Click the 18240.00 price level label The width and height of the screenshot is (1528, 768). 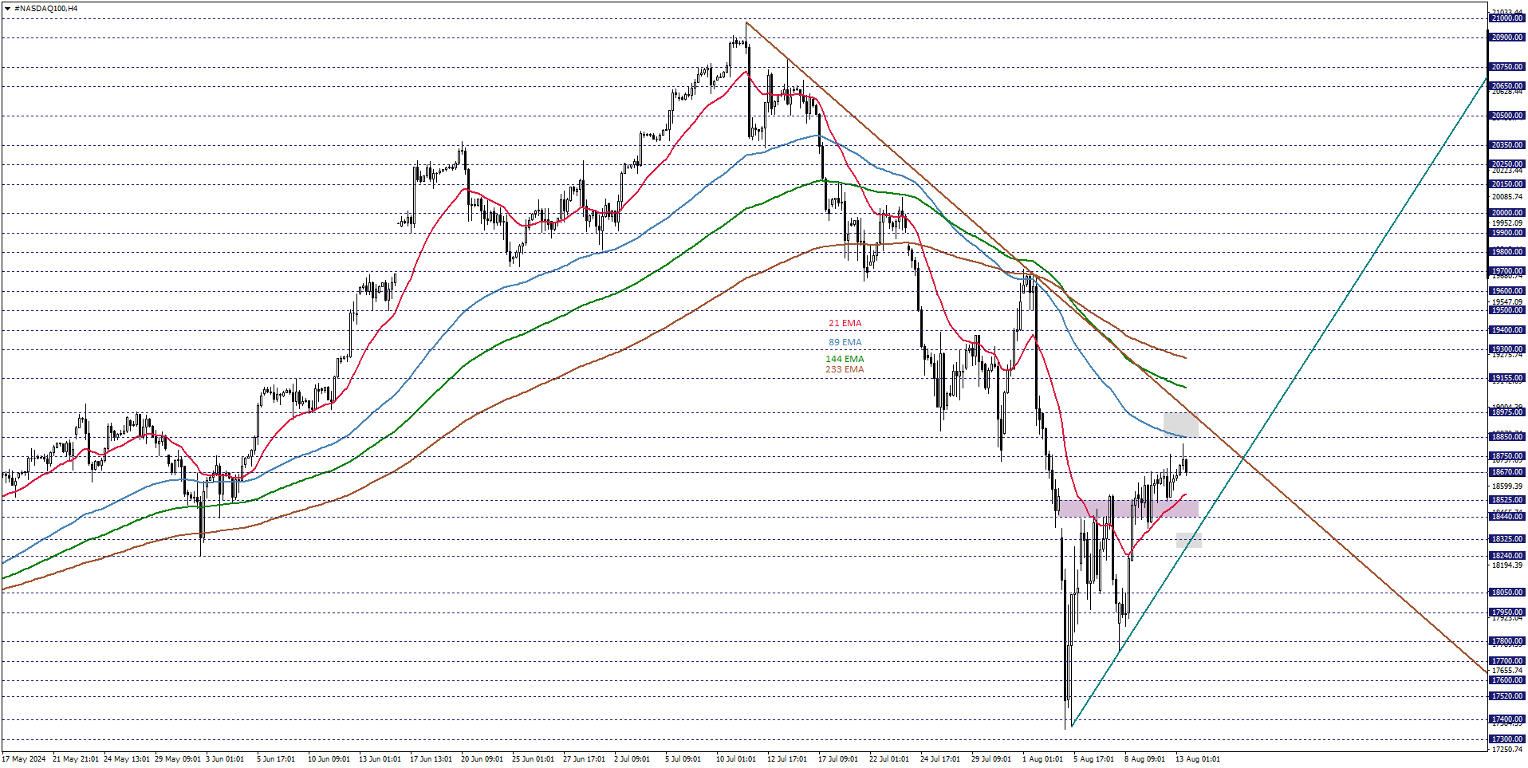click(x=1507, y=556)
